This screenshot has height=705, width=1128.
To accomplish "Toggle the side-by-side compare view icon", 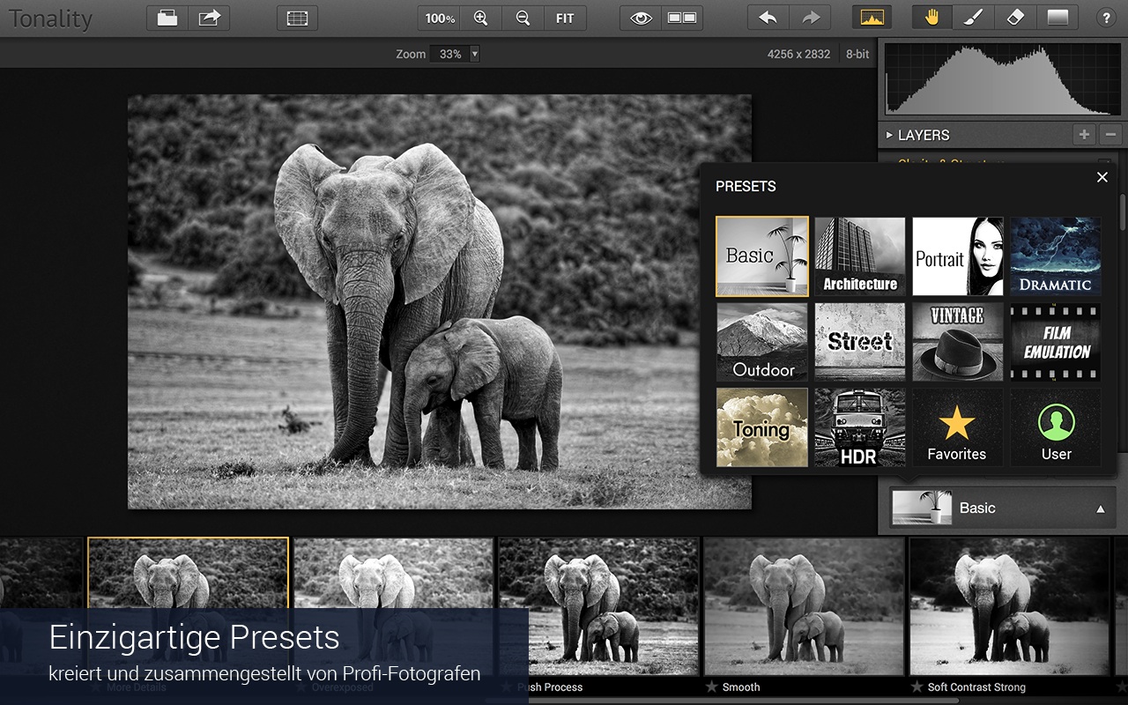I will pyautogui.click(x=682, y=18).
